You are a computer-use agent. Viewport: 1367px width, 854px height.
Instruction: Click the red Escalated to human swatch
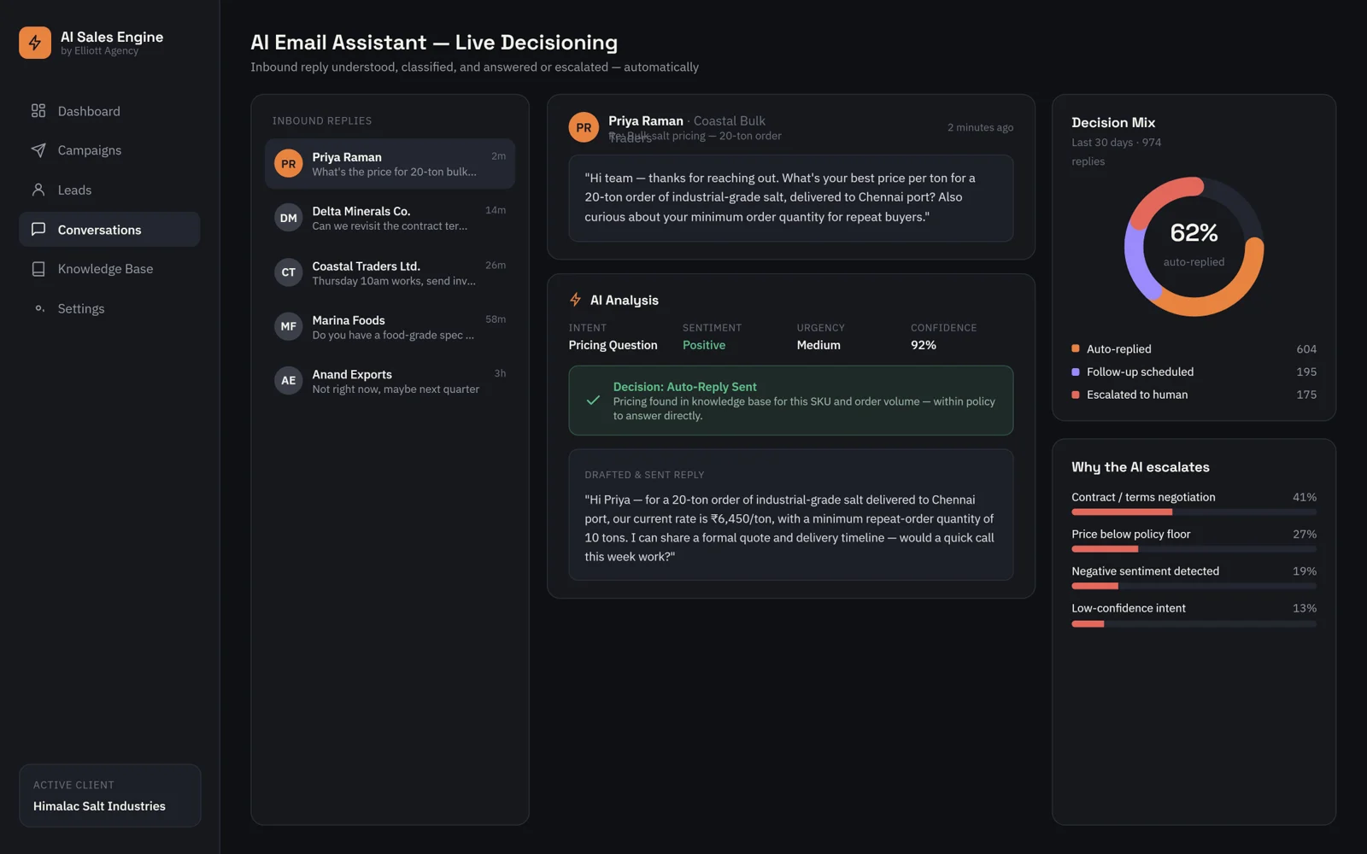[x=1076, y=395]
